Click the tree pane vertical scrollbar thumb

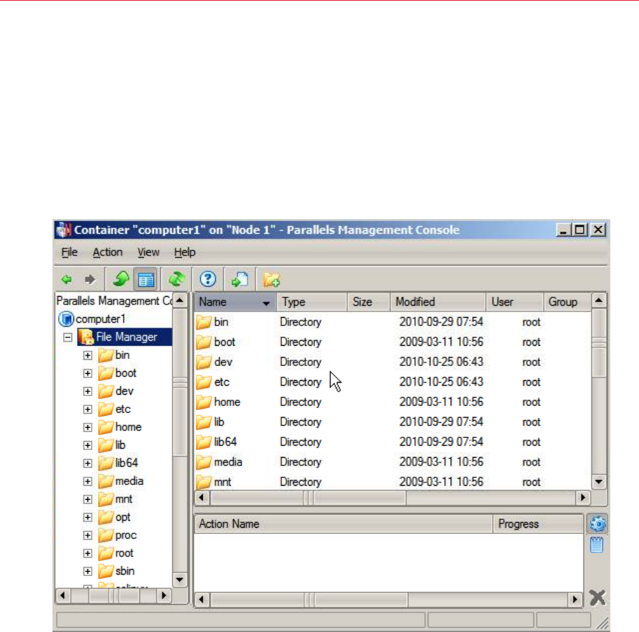180,382
